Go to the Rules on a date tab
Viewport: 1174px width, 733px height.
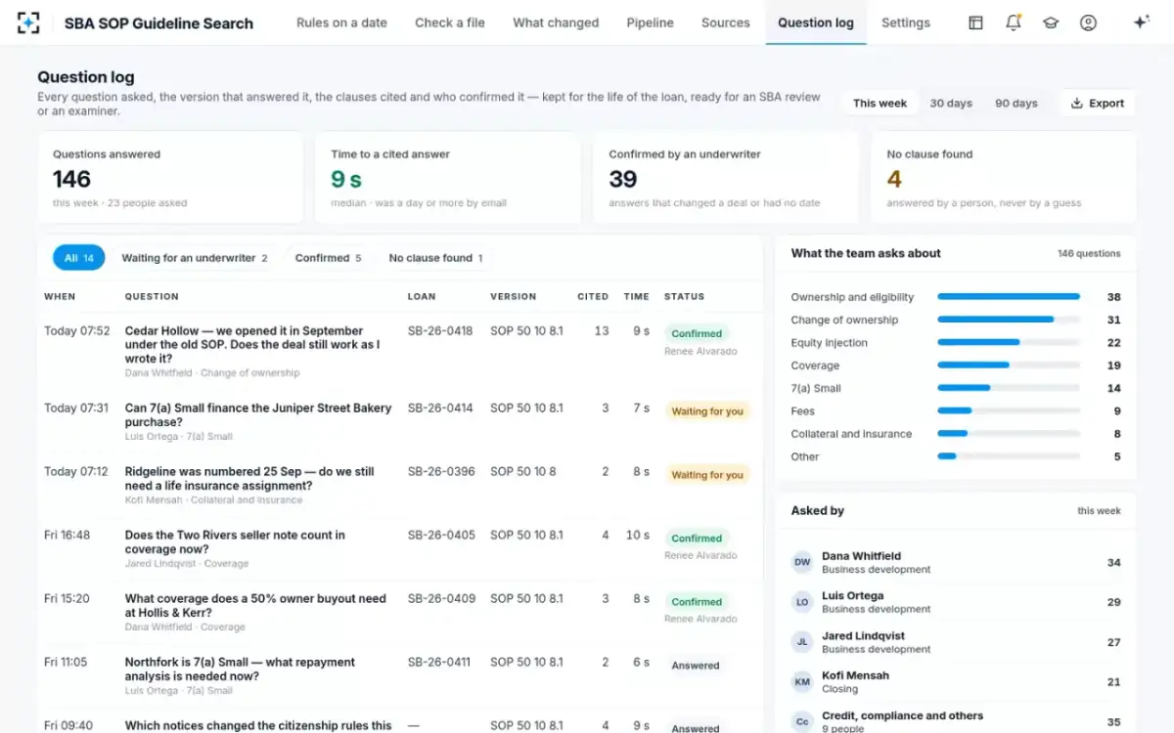click(x=341, y=22)
